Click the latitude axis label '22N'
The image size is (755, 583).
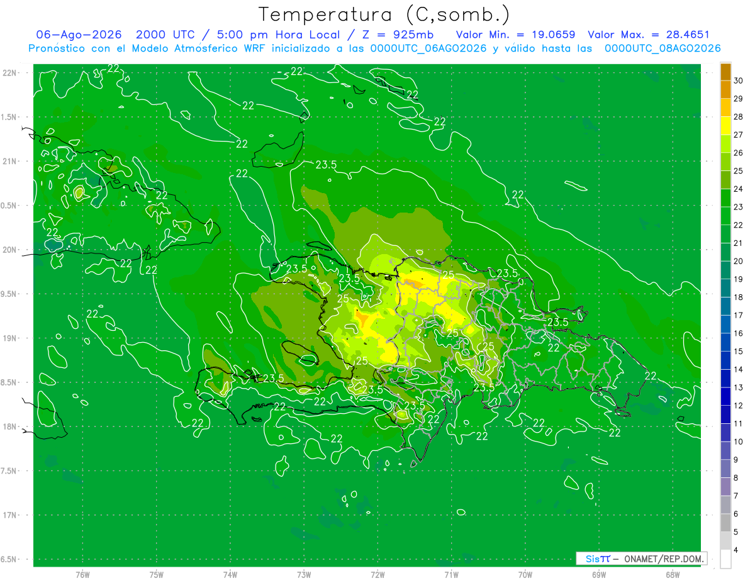11,73
